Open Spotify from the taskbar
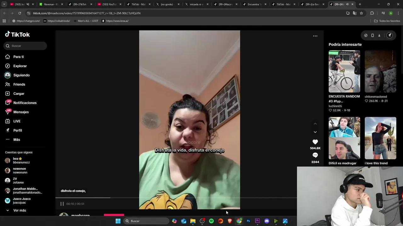 click(x=211, y=221)
